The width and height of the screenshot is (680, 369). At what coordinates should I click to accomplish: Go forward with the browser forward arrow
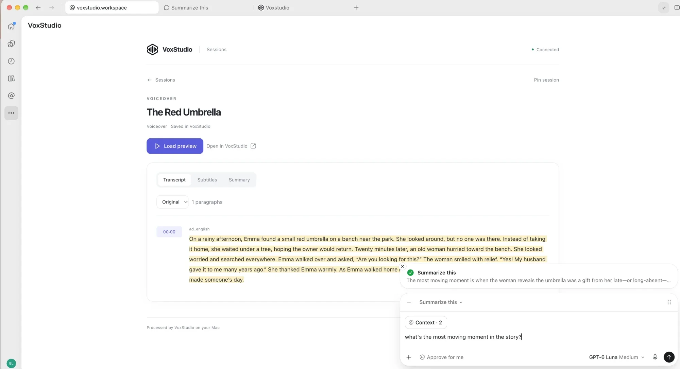coord(52,7)
